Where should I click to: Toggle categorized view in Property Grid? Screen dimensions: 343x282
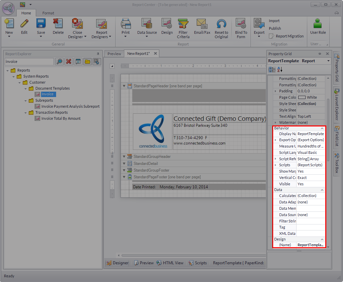[272, 70]
